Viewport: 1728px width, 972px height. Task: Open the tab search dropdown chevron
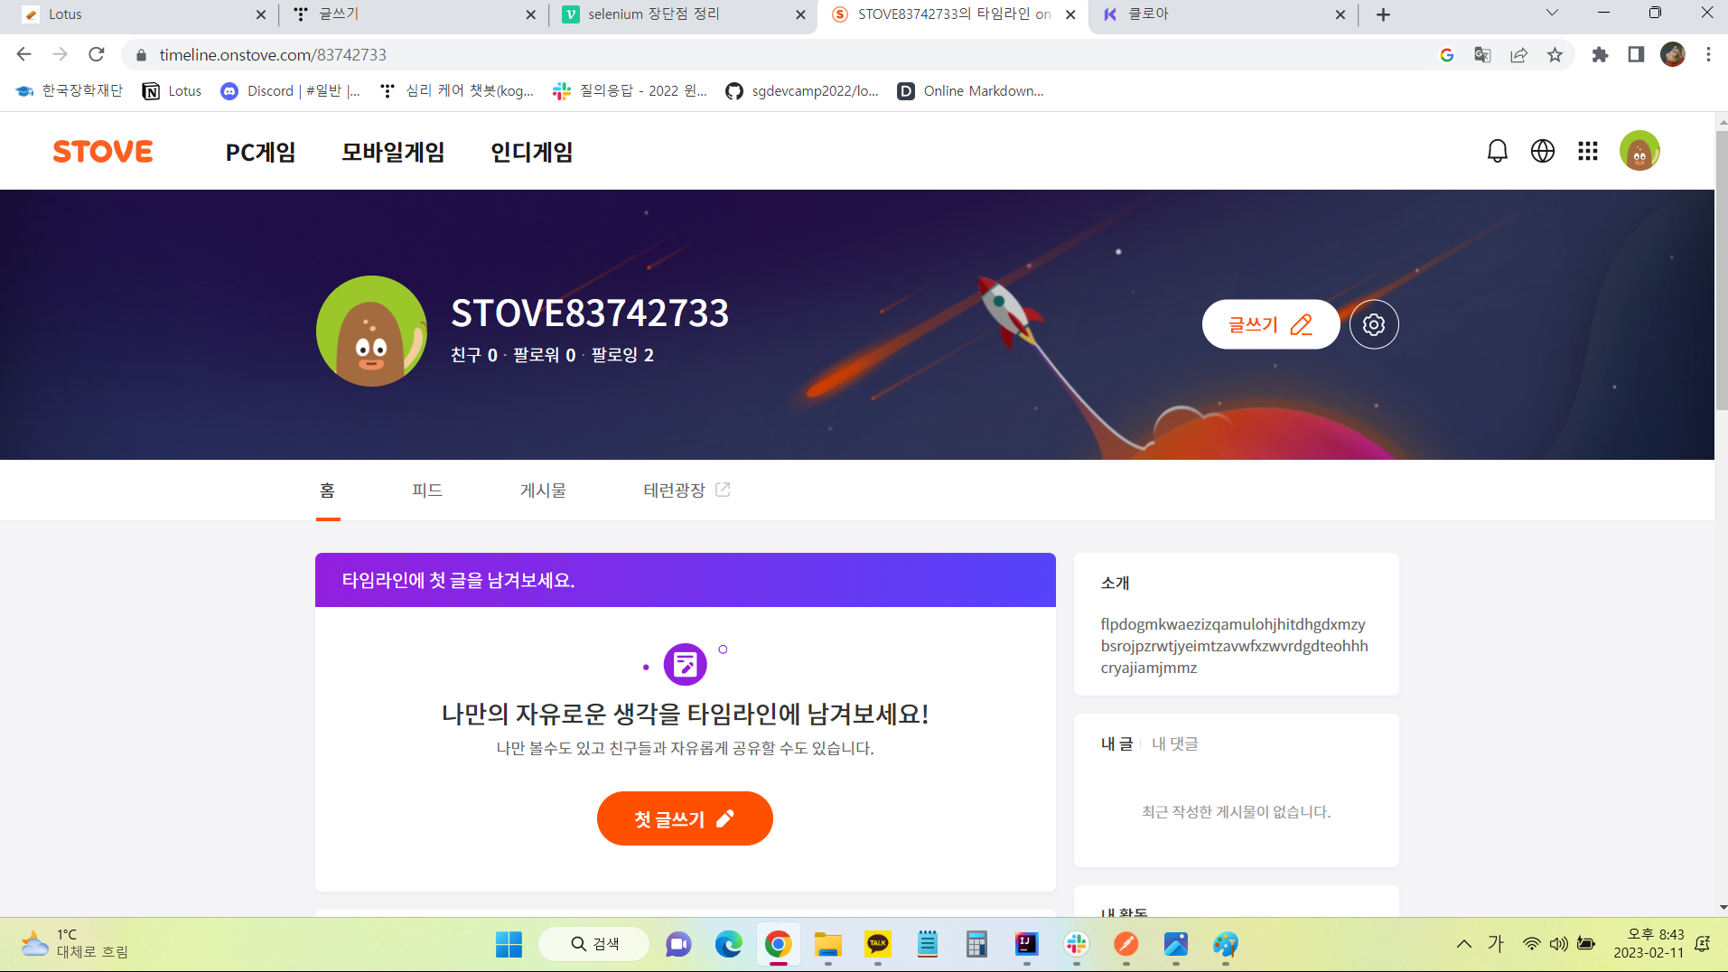click(x=1552, y=13)
